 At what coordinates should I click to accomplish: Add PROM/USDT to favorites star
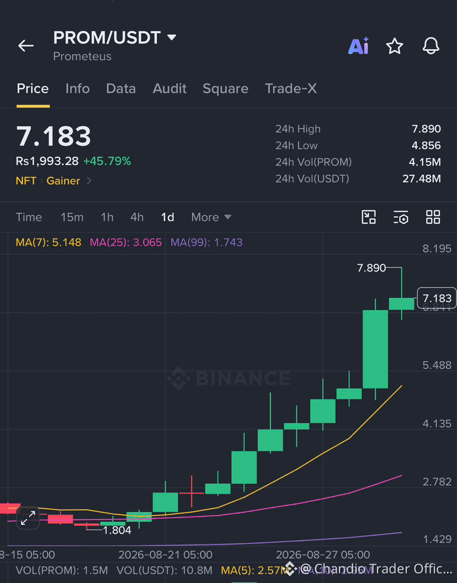[395, 46]
